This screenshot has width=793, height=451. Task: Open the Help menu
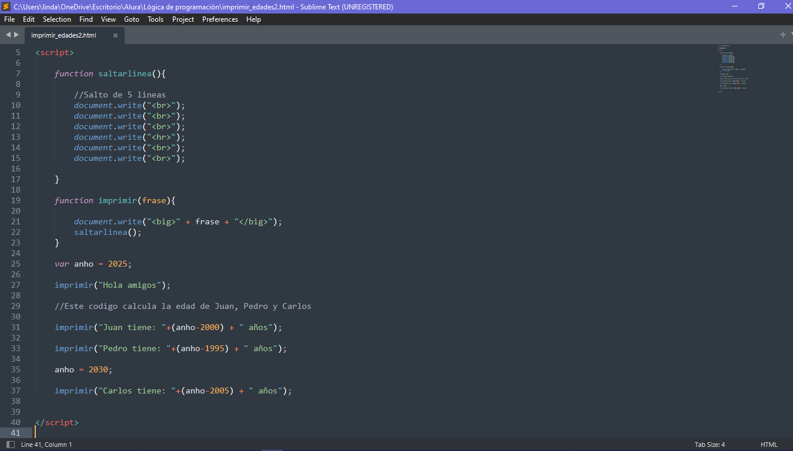(253, 19)
